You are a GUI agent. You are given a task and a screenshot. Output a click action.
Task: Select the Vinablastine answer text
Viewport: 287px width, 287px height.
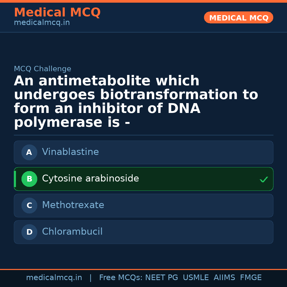70,152
